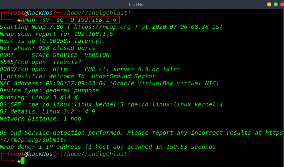Click 'Nmap scan report for 192.168.1.6' line
284x167 pixels.
[56, 34]
